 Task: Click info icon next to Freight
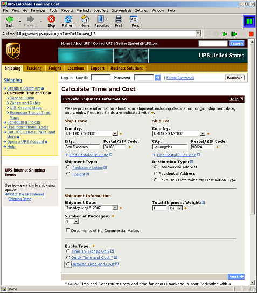coord(87,174)
